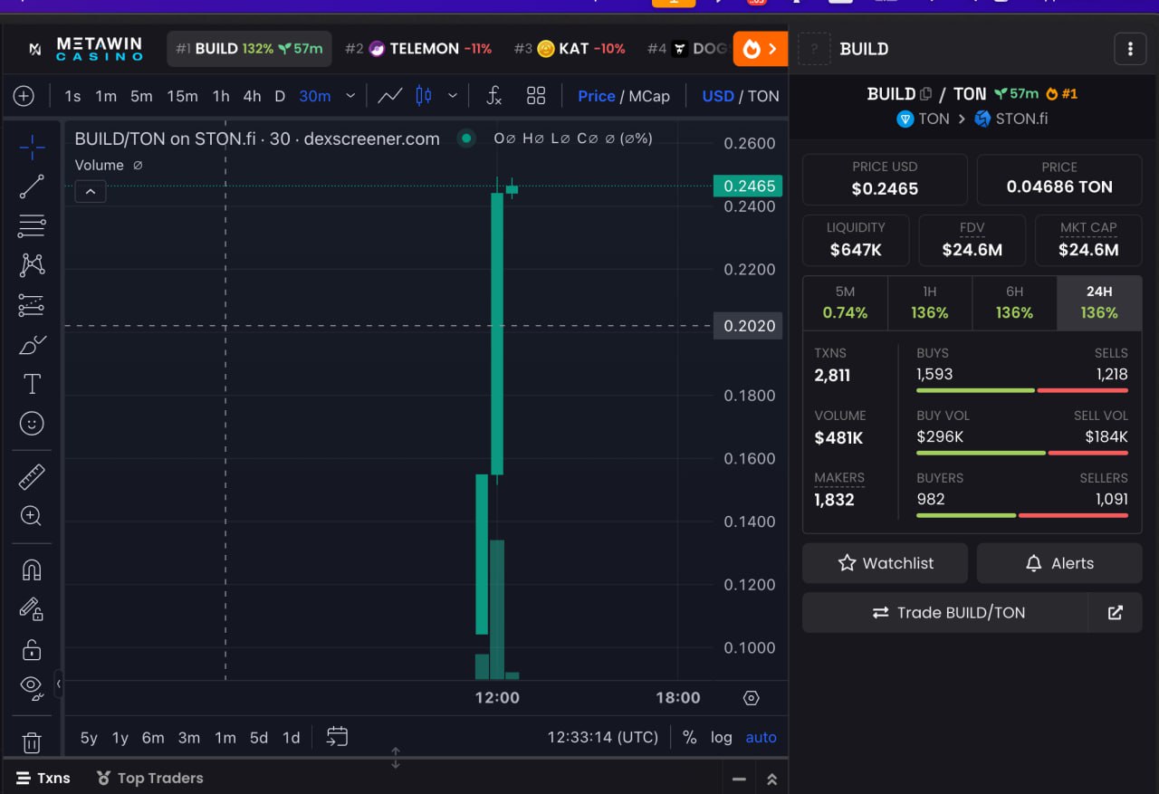Activate the zoom in tool
The height and width of the screenshot is (794, 1159).
pos(32,516)
